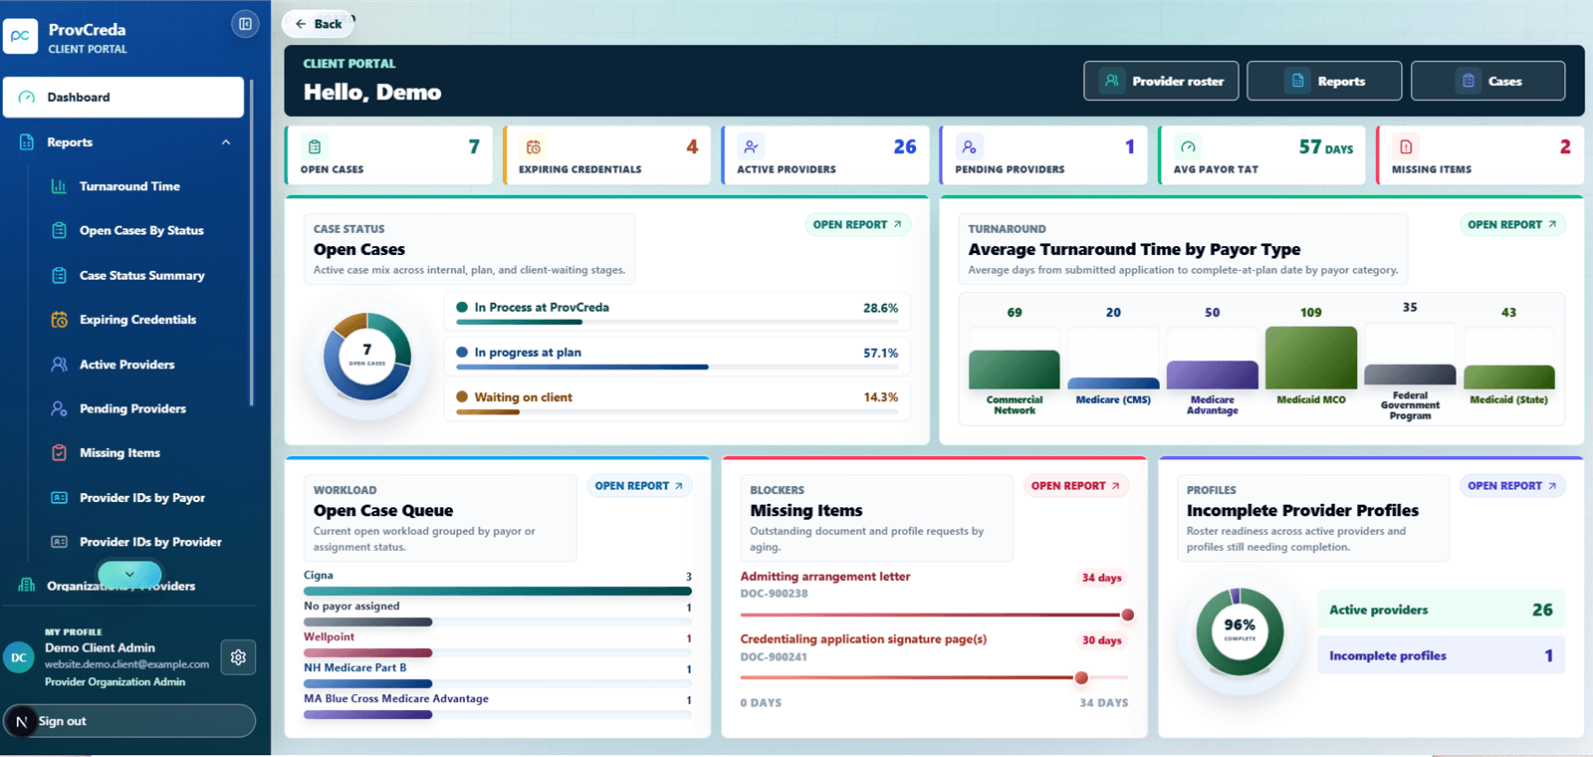The image size is (1593, 757).
Task: Click the Admitting arrangement letter slider handle
Action: pyautogui.click(x=1128, y=615)
